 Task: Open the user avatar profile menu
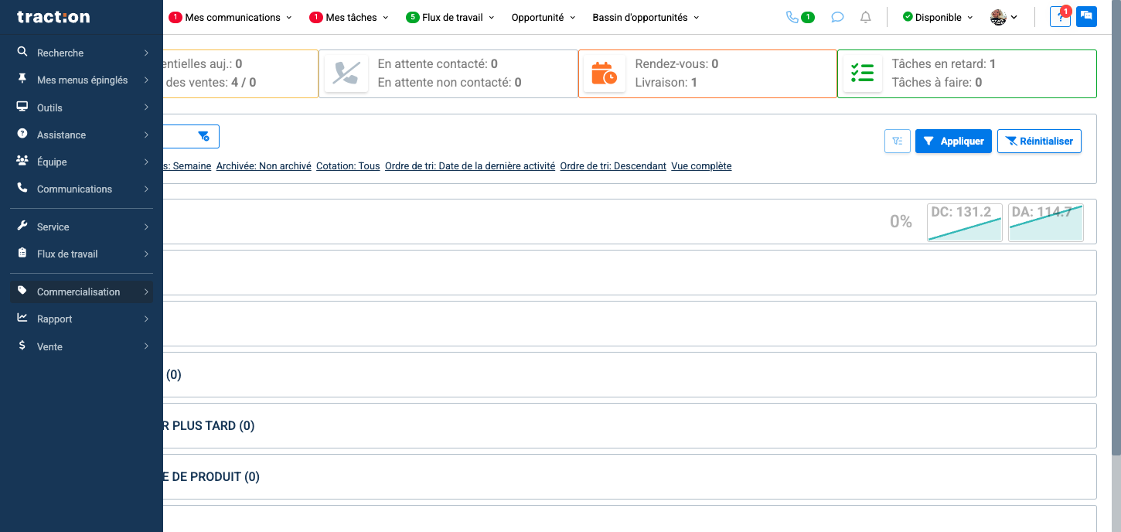coord(1003,17)
